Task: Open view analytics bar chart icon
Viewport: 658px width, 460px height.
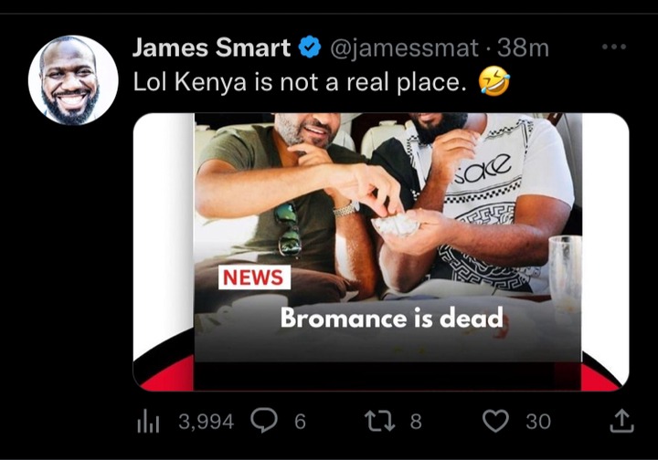Action: coord(148,422)
